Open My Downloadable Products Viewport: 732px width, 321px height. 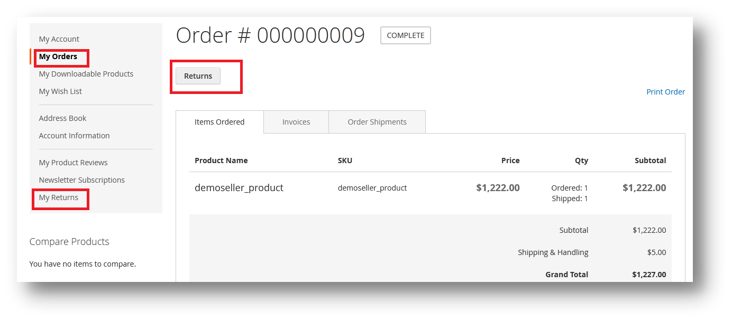(86, 74)
